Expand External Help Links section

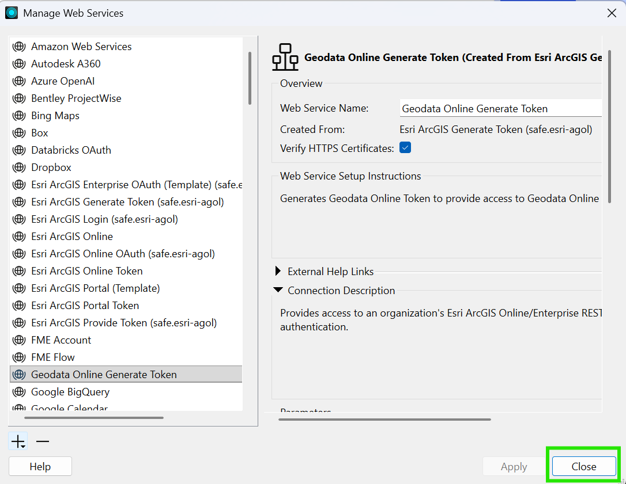278,271
